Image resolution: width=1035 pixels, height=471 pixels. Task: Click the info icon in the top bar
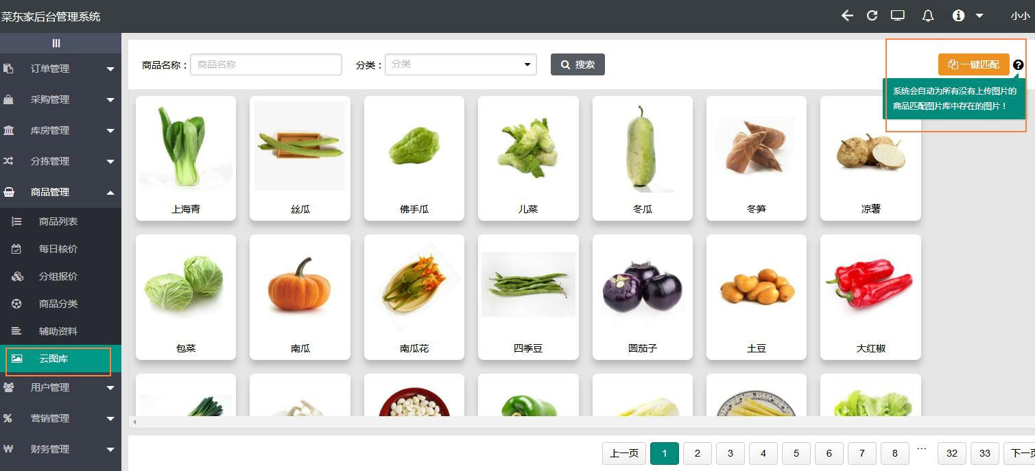pos(958,15)
